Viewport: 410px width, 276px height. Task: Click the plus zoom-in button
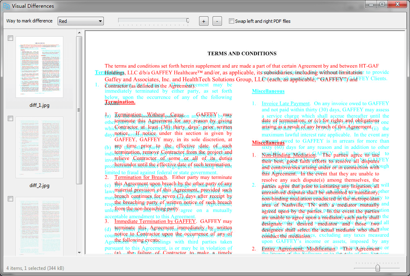(204, 21)
